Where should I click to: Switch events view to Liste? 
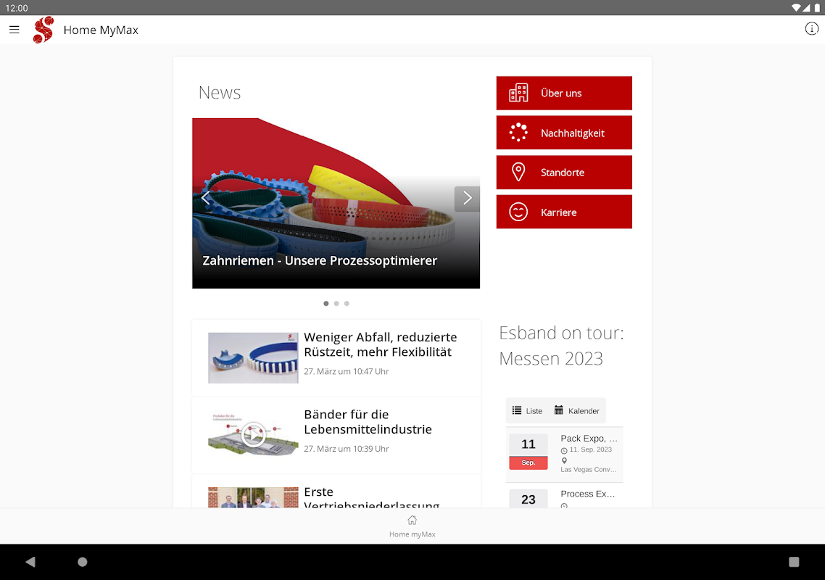point(528,410)
